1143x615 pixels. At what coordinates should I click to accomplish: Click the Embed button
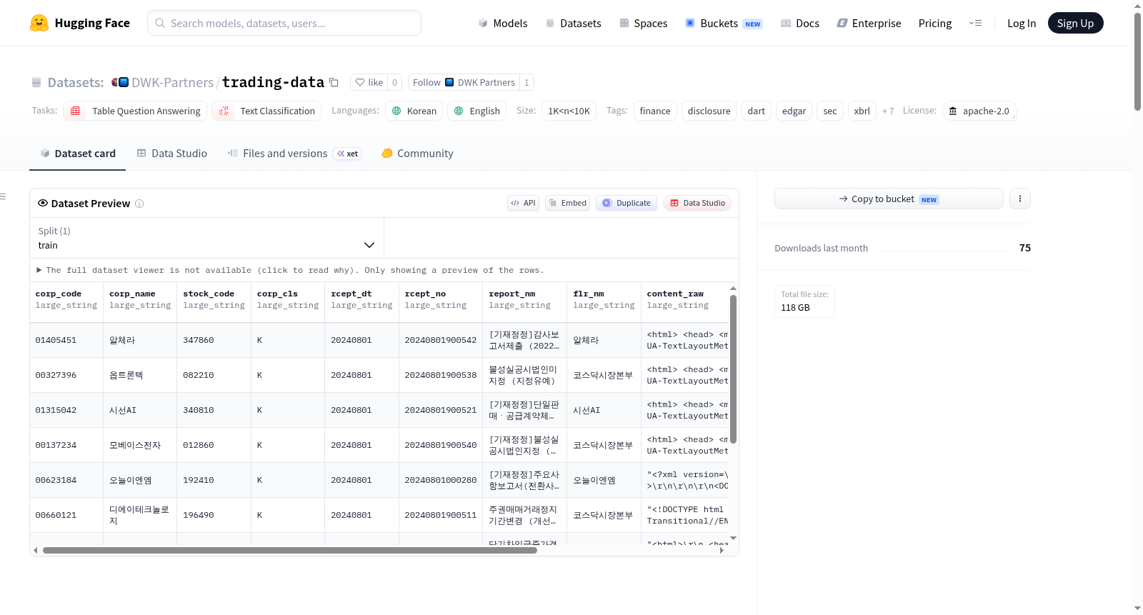click(568, 203)
